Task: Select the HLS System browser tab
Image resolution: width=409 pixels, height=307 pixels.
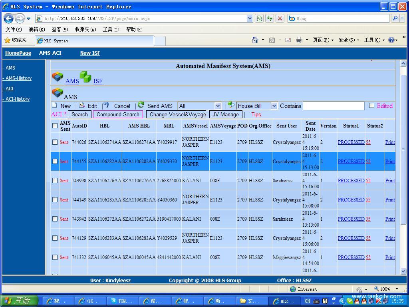Action: (94, 41)
